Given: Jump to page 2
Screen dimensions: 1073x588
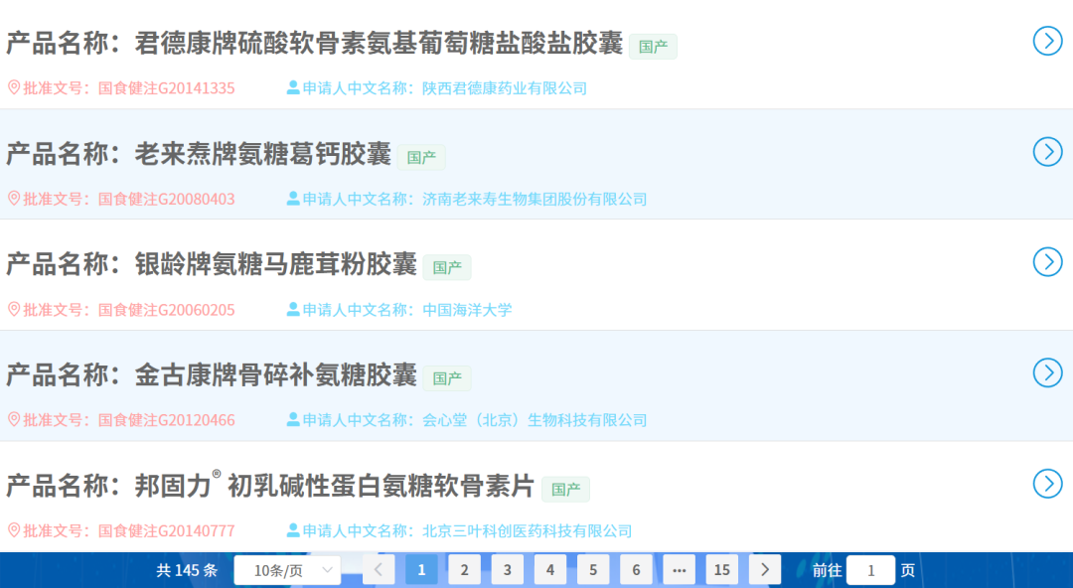Looking at the screenshot, I should pos(465,570).
